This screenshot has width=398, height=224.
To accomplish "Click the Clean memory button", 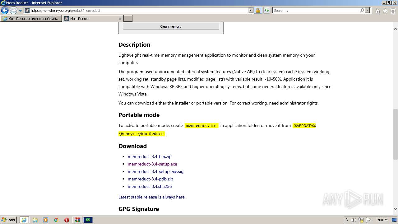I will coord(171,26).
